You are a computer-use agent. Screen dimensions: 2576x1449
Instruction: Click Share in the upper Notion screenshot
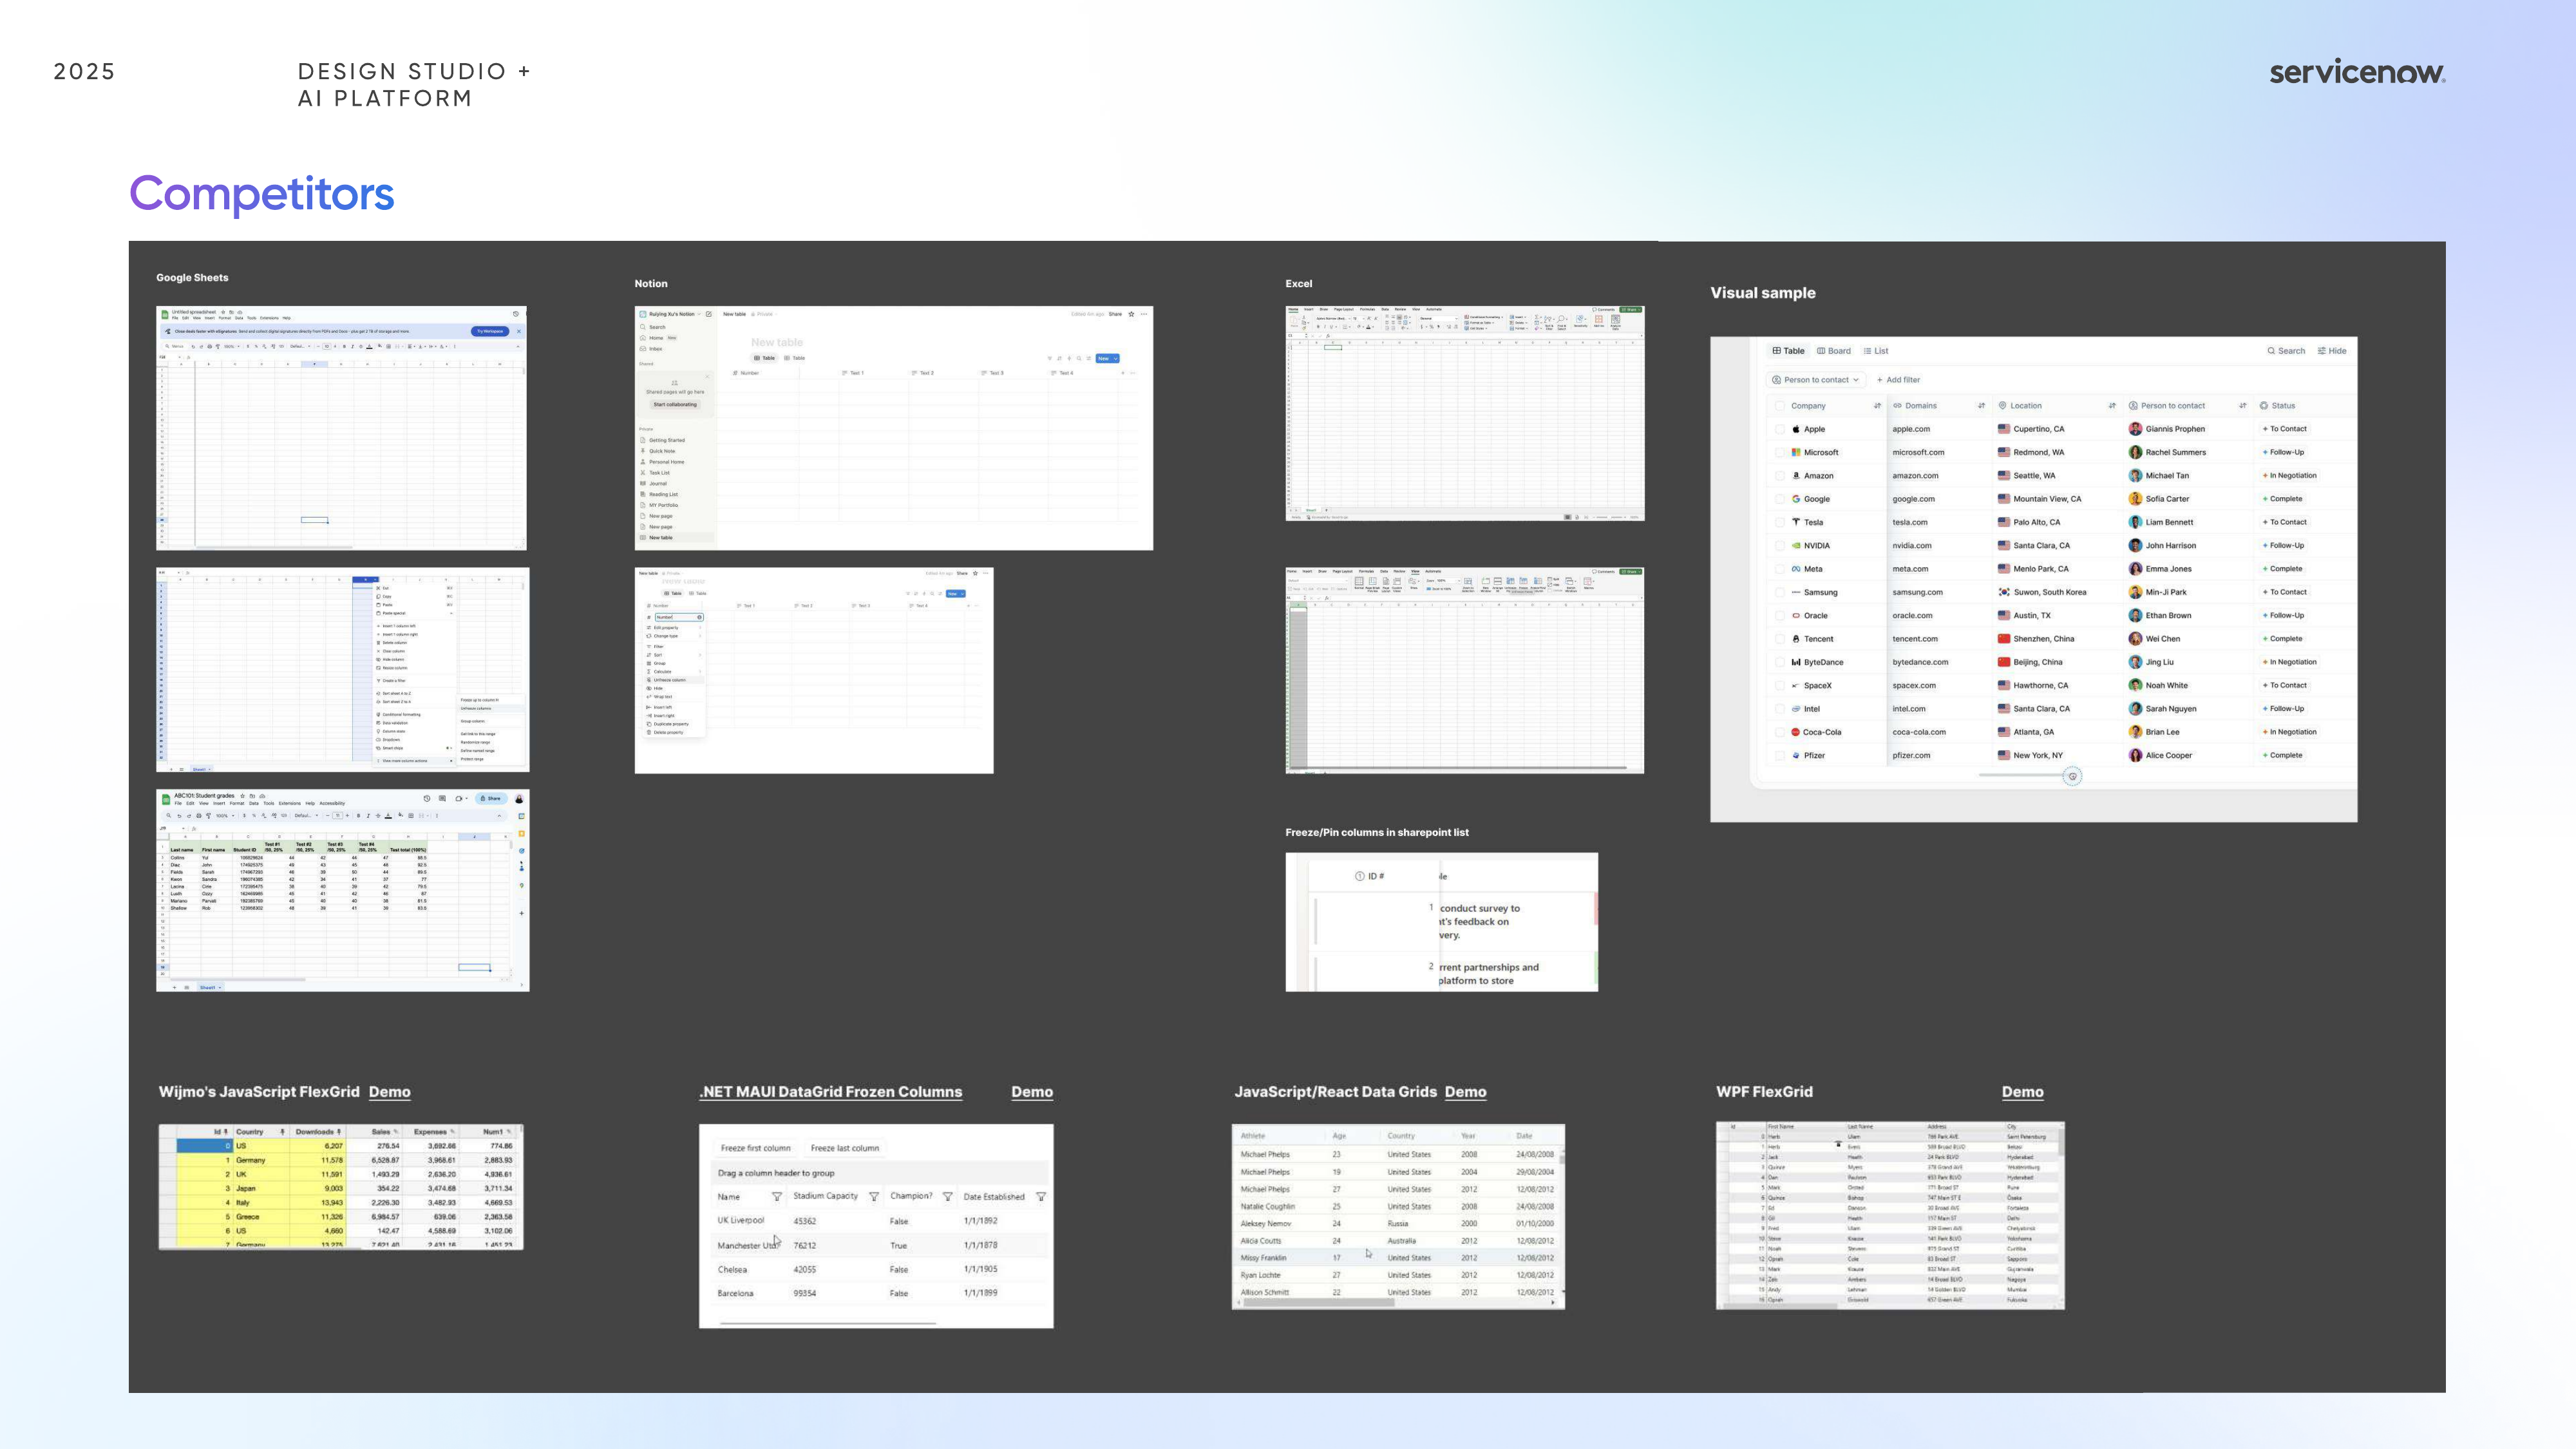pyautogui.click(x=1115, y=314)
